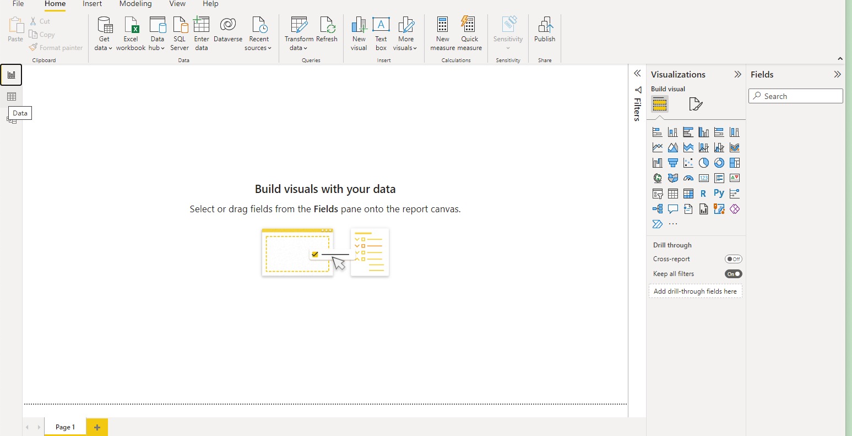
Task: Create a Quick measure
Action: click(470, 34)
